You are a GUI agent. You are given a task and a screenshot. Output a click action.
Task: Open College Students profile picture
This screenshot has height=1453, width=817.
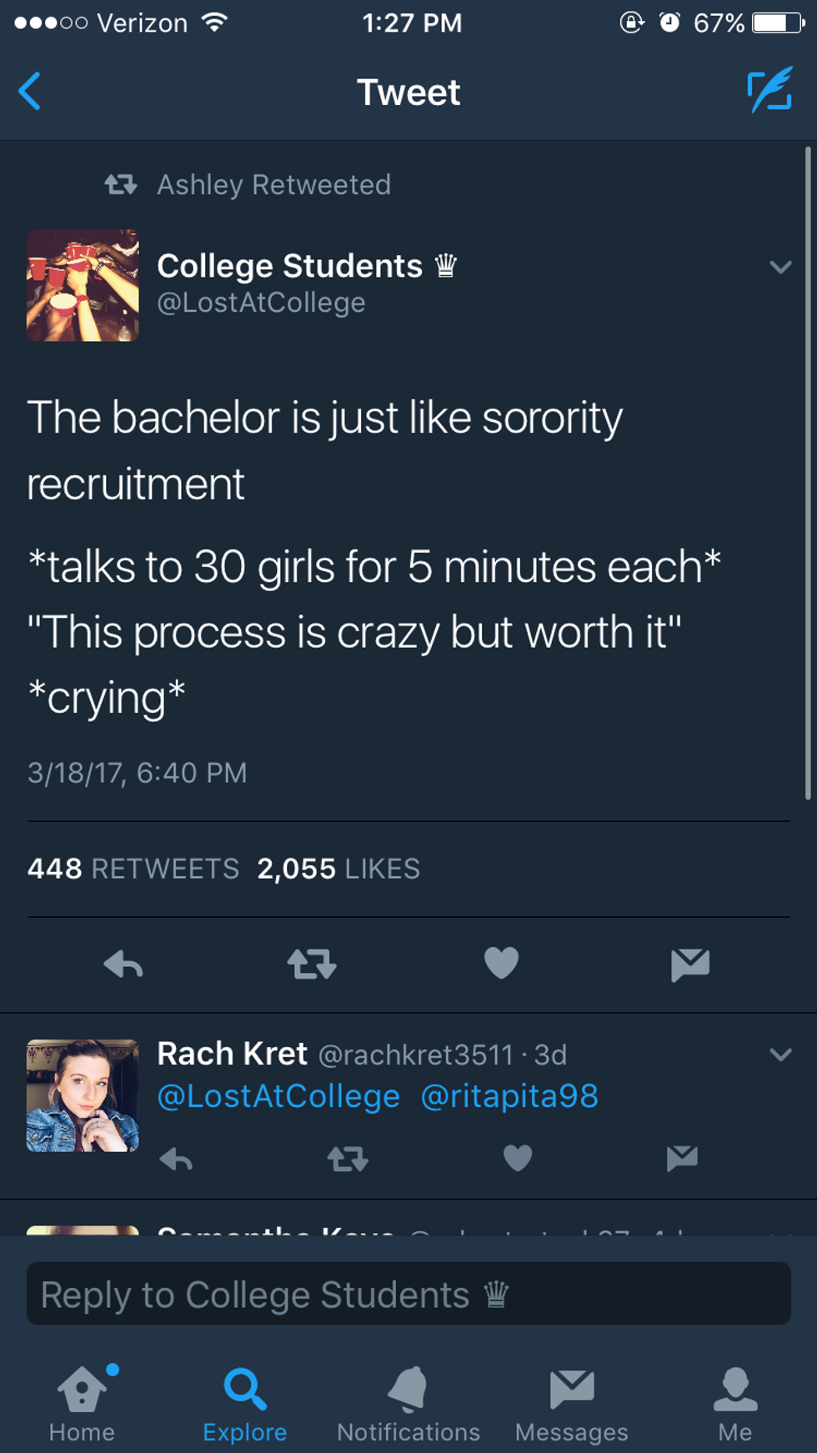pos(83,285)
